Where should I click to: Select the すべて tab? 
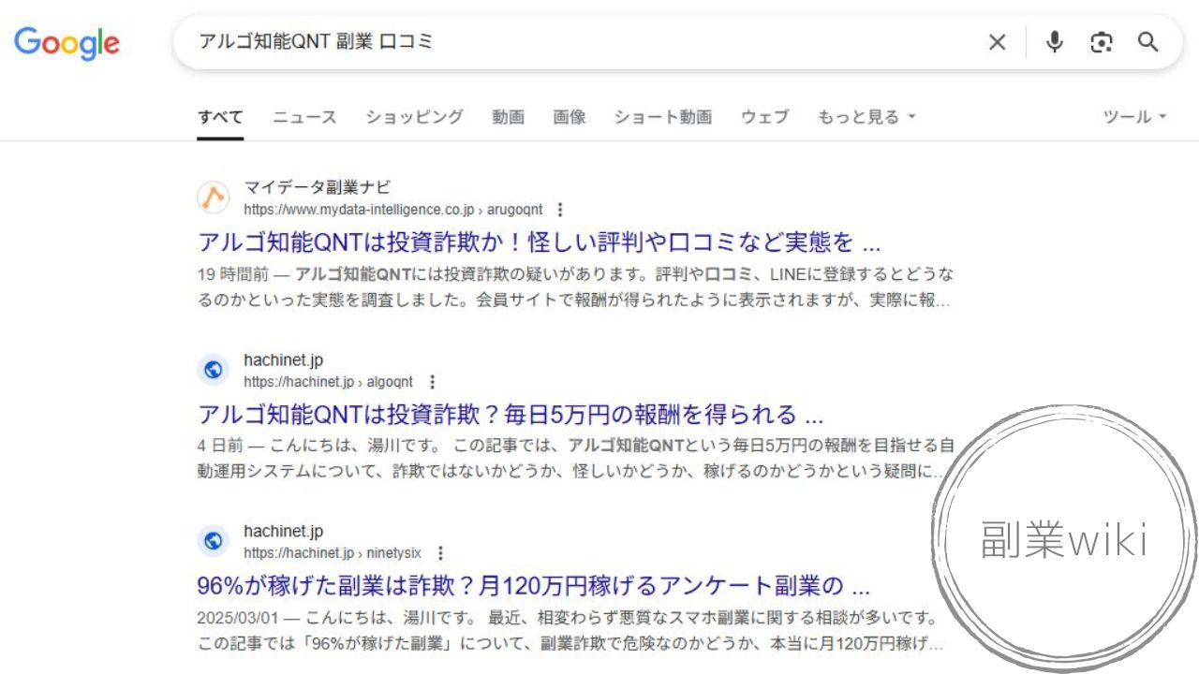pos(220,117)
